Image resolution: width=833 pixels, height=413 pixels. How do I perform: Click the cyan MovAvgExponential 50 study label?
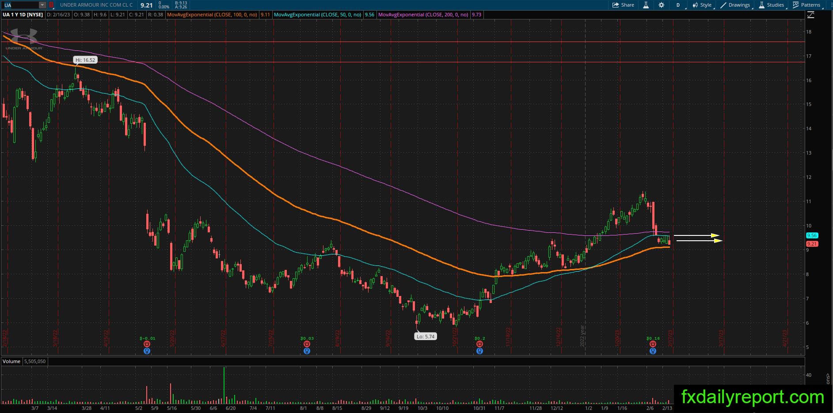pos(318,15)
